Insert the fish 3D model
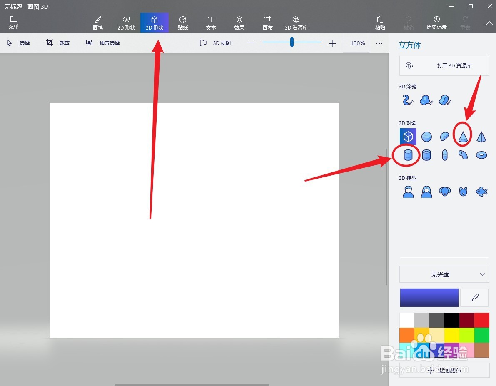The width and height of the screenshot is (496, 386). [481, 192]
